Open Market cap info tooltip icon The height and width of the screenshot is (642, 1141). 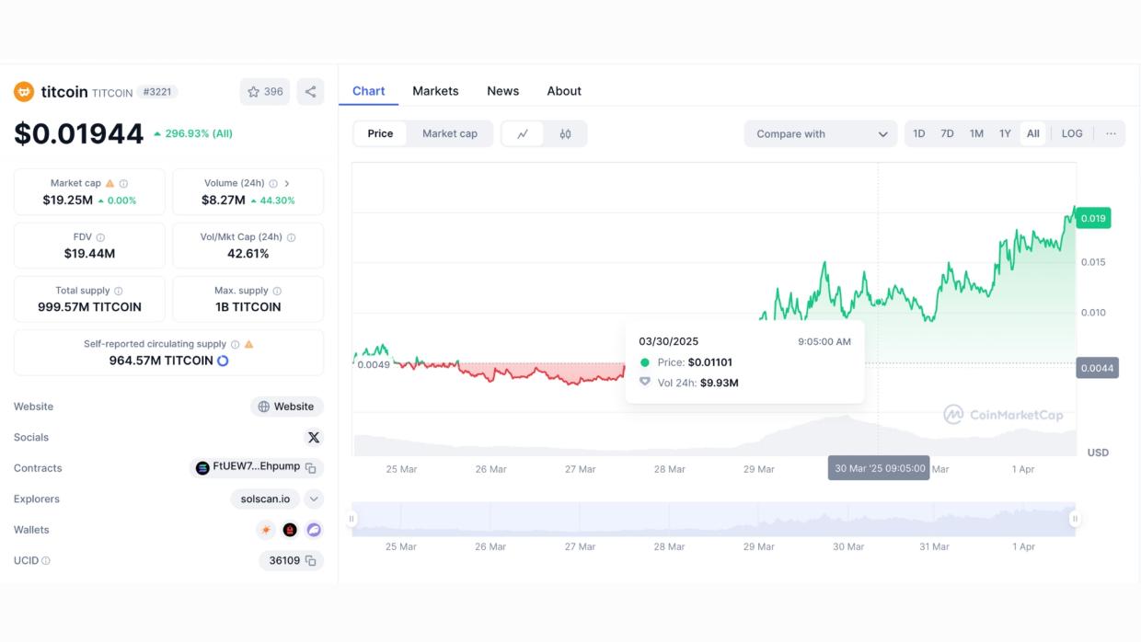pos(124,184)
